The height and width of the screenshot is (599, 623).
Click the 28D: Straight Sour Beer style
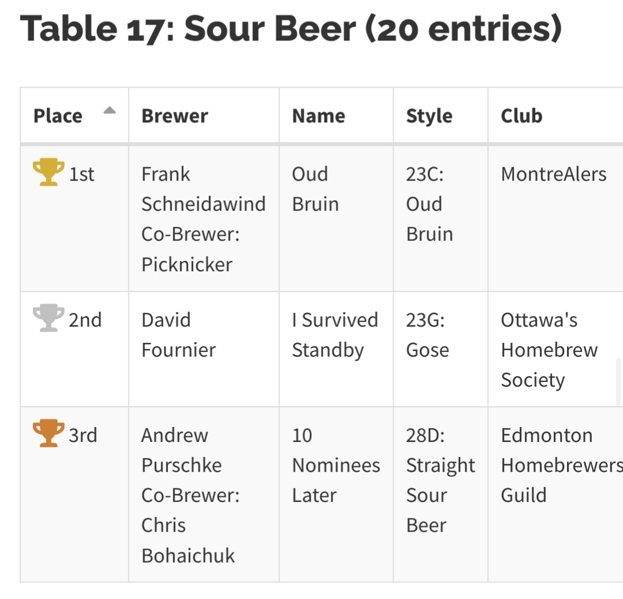point(440,480)
